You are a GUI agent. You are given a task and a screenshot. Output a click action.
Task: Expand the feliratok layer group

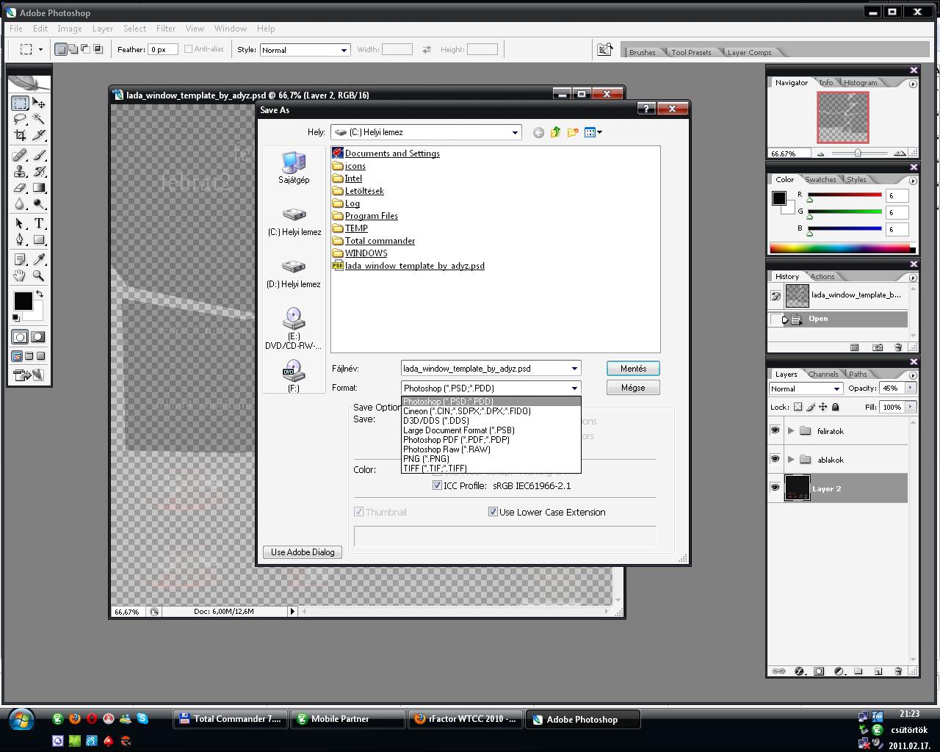click(x=791, y=430)
